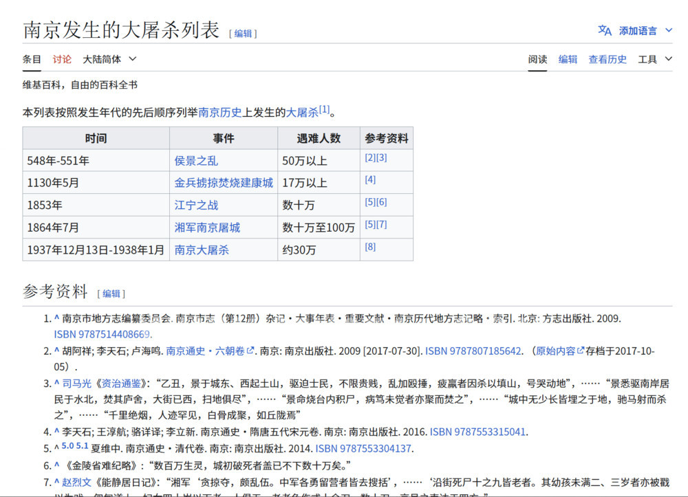Open the 侯景之乱 article link
The width and height of the screenshot is (688, 497).
[195, 161]
